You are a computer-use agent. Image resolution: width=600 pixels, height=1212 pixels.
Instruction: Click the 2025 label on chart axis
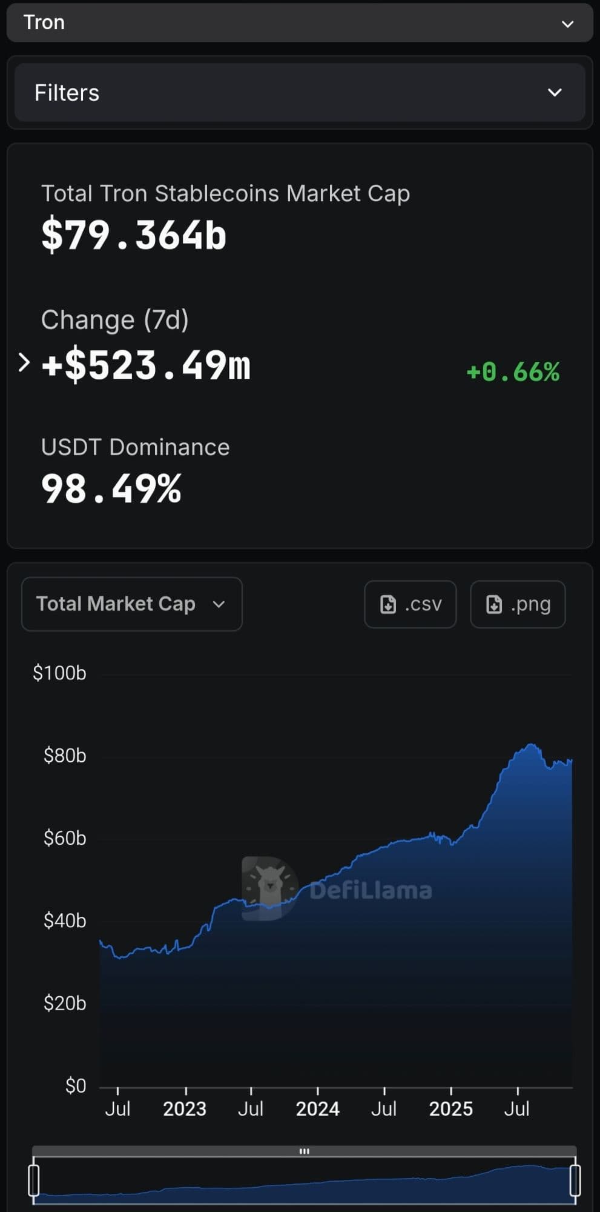[x=450, y=1109]
